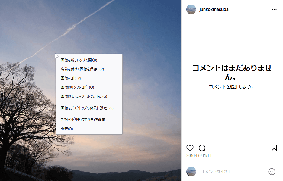The width and height of the screenshot is (283, 181).
Task: Save post with bookmark icon
Action: click(x=274, y=148)
